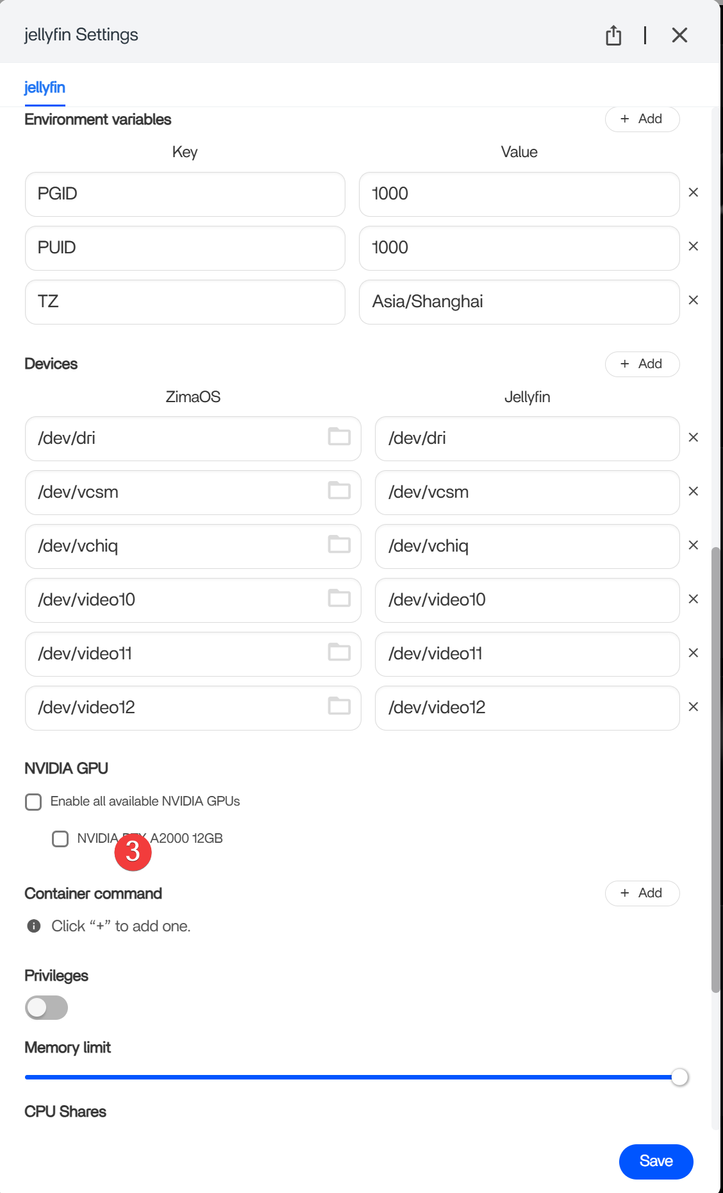Toggle the Privileges switch
This screenshot has width=723, height=1193.
46,1008
